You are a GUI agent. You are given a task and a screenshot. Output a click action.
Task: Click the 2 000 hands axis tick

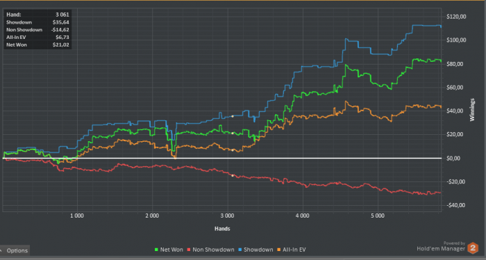tap(152, 216)
